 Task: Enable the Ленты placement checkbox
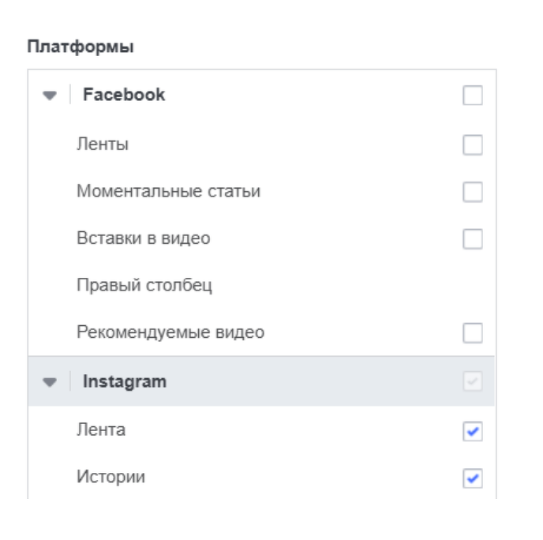(x=473, y=145)
